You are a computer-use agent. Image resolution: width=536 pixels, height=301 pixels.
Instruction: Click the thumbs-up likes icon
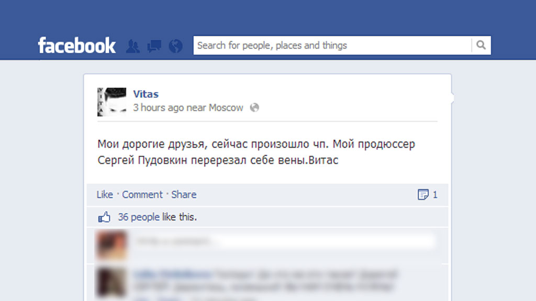point(104,217)
